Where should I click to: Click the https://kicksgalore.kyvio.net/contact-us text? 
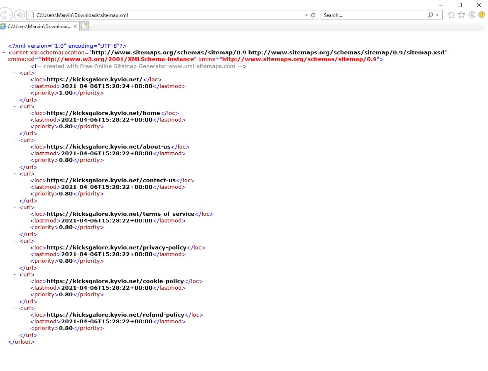coord(111,180)
